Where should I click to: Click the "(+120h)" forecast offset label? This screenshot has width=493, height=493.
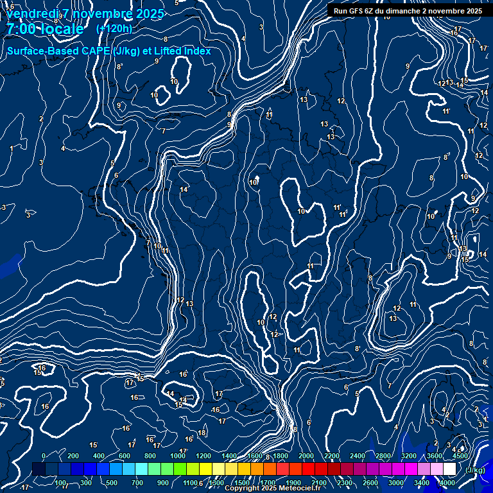point(114,29)
